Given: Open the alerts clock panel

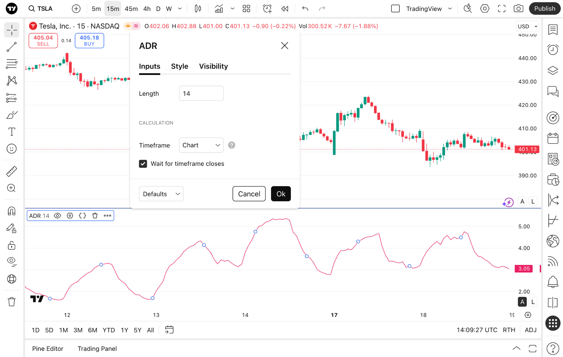Looking at the screenshot, I should (x=553, y=50).
